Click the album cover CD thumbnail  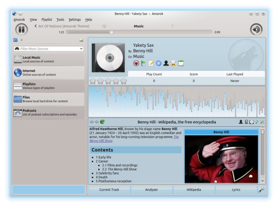click(108, 58)
